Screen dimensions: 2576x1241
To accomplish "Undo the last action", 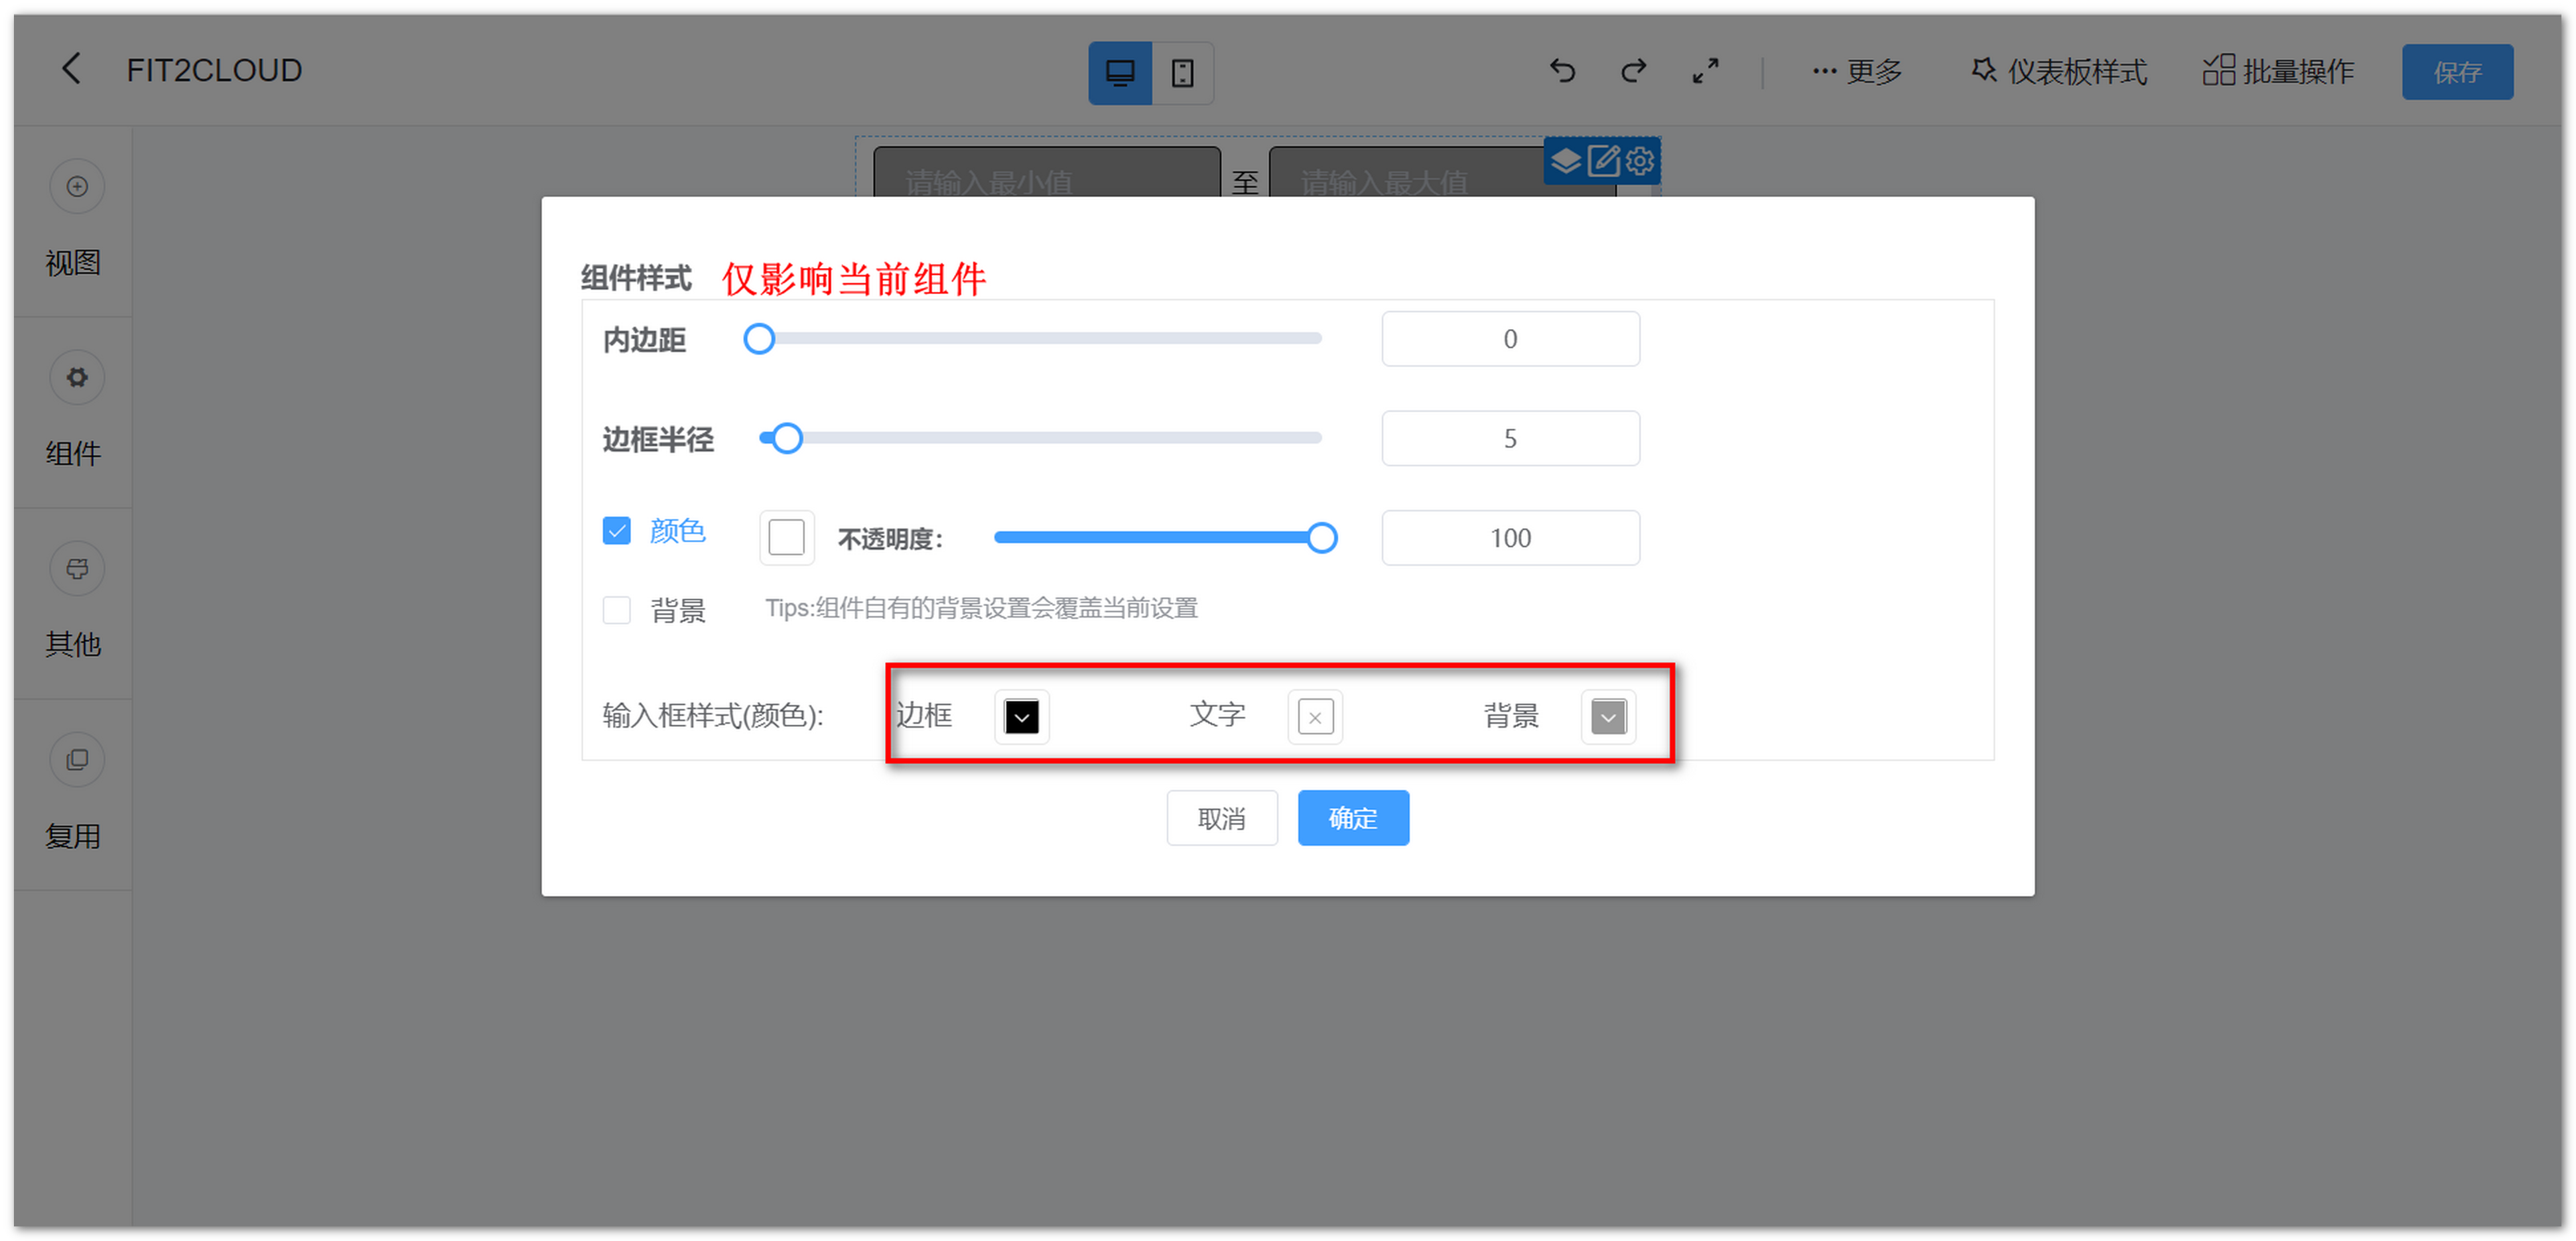I will (1562, 71).
